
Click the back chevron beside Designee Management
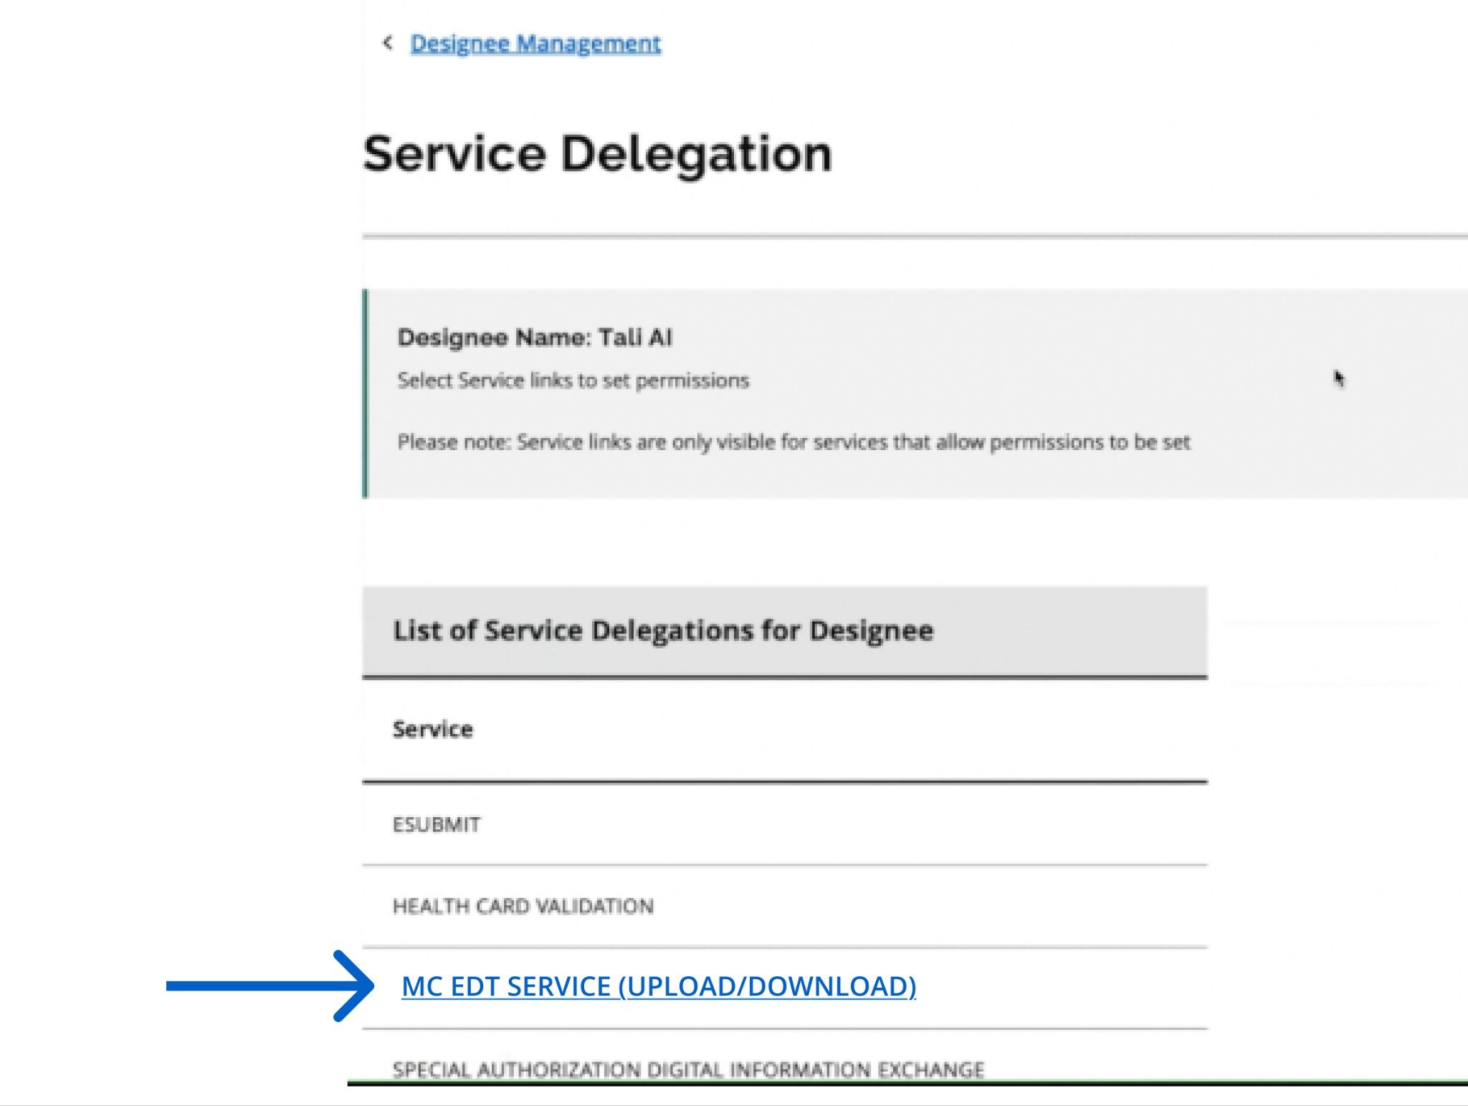click(x=388, y=43)
